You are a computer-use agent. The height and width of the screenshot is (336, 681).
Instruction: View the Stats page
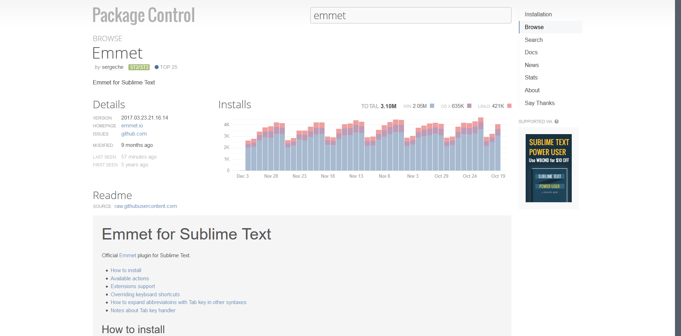point(531,77)
